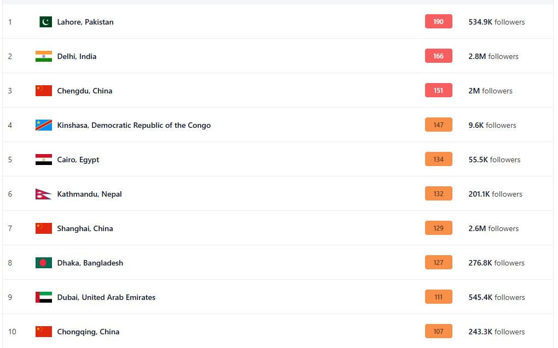558x348 pixels.
Task: Click the Bangladesh flag icon
Action: (44, 263)
